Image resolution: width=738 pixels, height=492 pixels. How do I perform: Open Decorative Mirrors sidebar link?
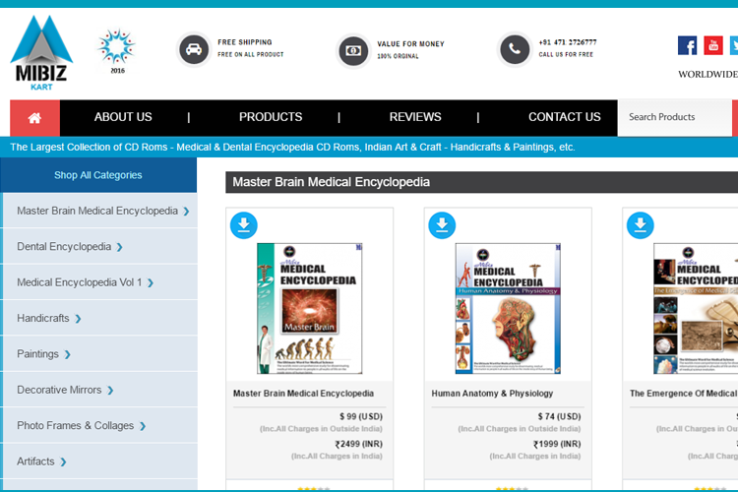59,390
